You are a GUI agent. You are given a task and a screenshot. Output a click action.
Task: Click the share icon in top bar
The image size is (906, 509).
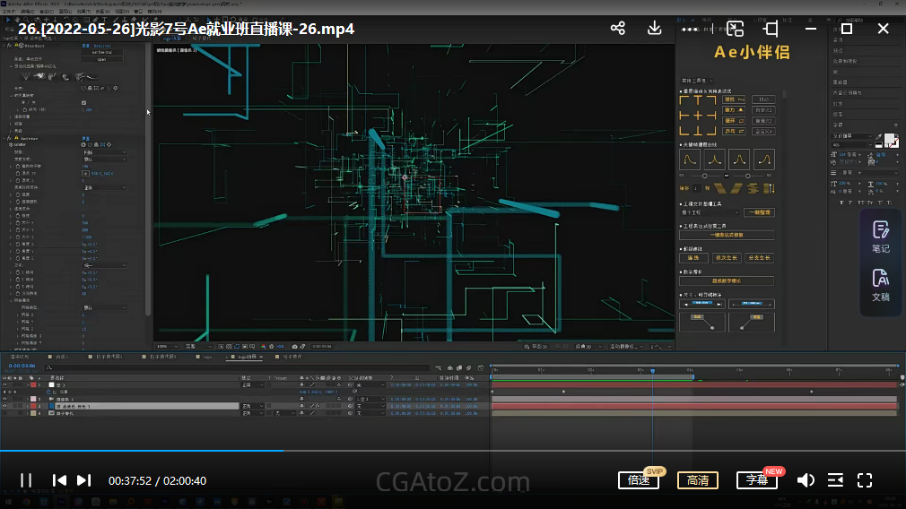[x=618, y=29]
